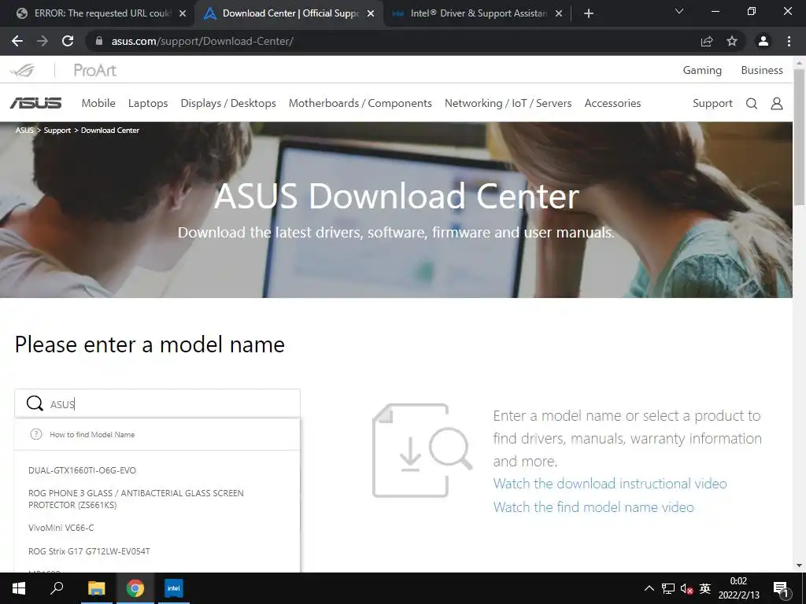Reload the page with the refresh icon

coord(68,41)
